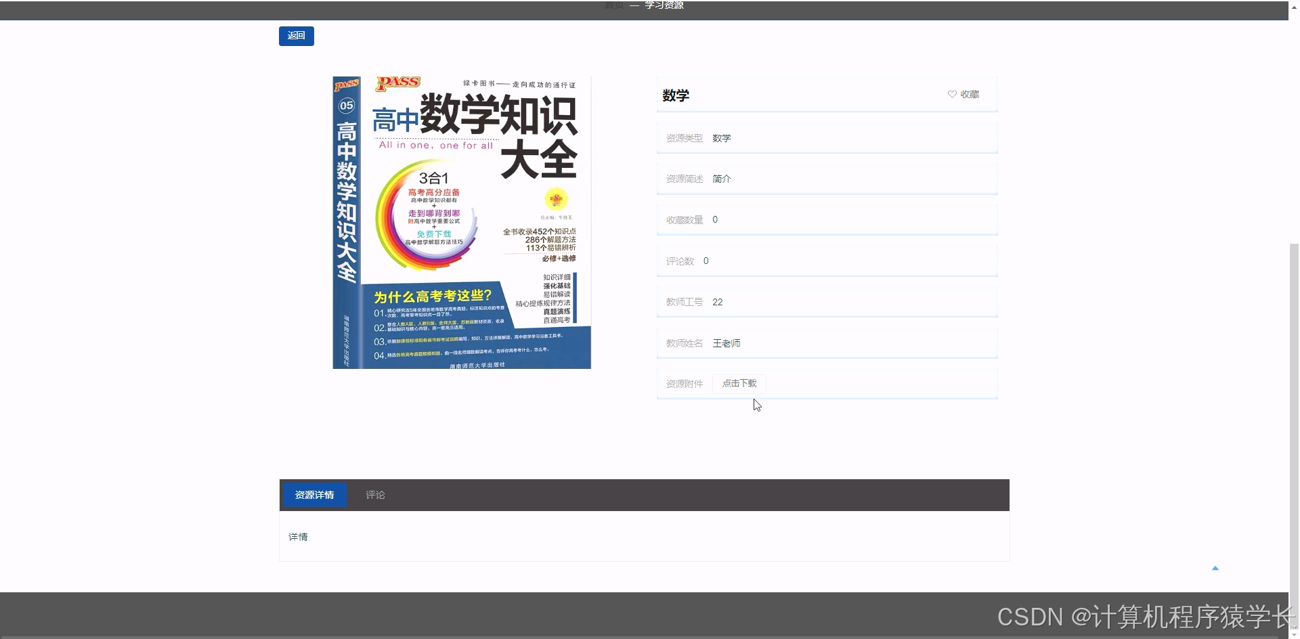
Task: Click the heart icon next to 收藏
Action: tap(951, 95)
